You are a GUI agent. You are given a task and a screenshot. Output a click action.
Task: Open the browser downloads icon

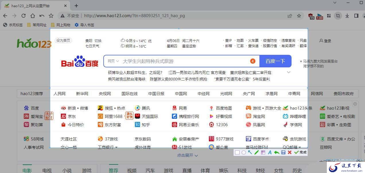[x=347, y=16]
